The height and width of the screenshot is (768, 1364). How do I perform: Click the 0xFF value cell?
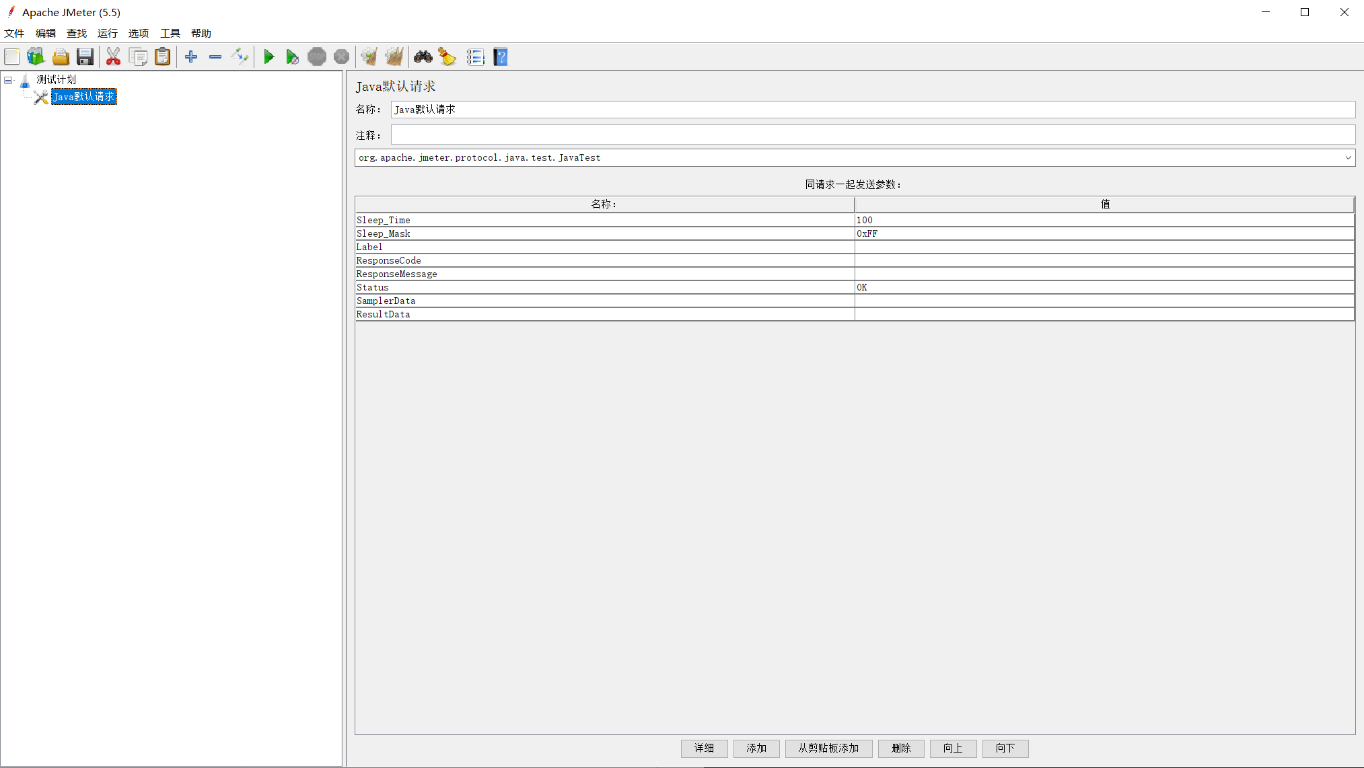tap(1104, 233)
